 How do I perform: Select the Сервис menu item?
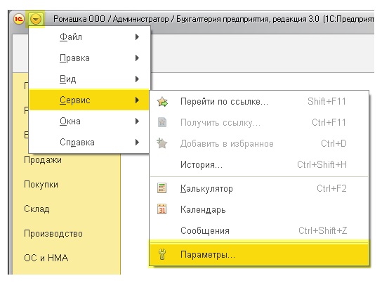[x=88, y=100]
